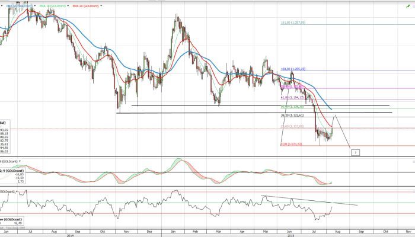
Task: Select the 23,60 Fibonacci level label
Action: tap(292, 126)
